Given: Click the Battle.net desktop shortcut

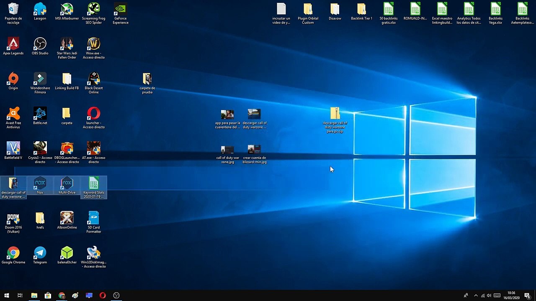Looking at the screenshot, I should [40, 116].
